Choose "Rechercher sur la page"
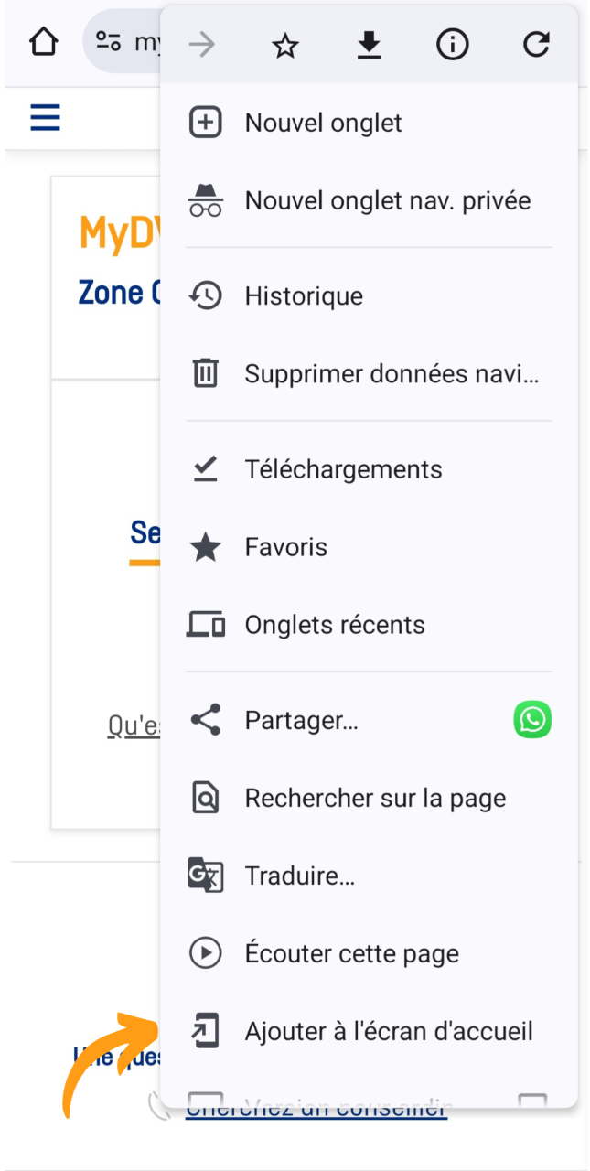Screen dimensions: 590x1171 [375, 799]
